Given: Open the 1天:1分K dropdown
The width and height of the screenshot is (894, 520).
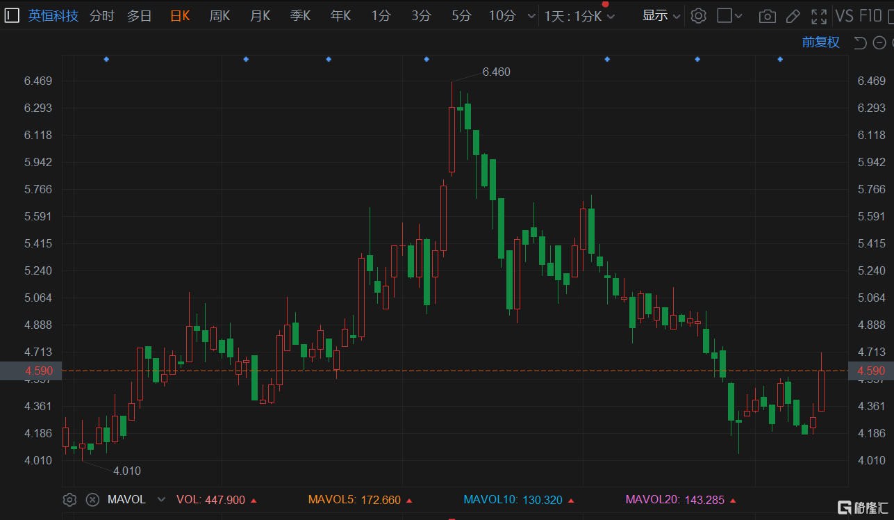Looking at the screenshot, I should click(579, 16).
